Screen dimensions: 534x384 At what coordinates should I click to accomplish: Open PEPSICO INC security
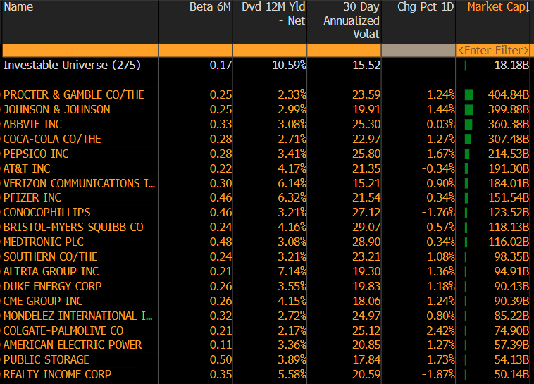click(36, 154)
